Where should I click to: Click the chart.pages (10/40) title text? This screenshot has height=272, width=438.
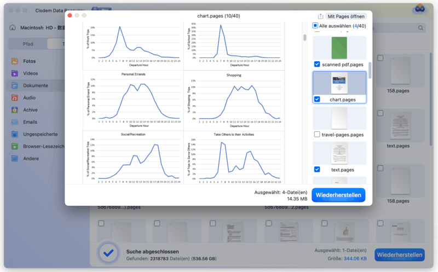pos(218,16)
